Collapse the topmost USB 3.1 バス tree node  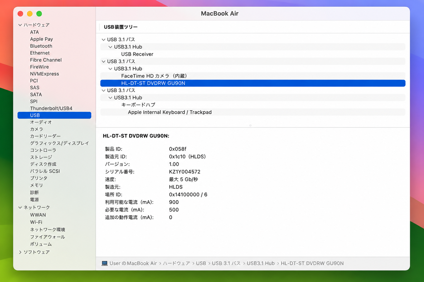click(104, 40)
